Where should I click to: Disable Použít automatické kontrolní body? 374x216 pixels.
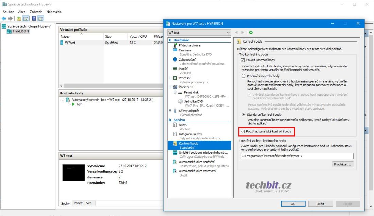(243, 131)
